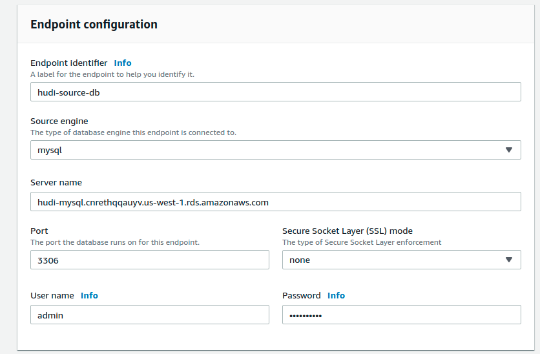Click the masked Password input field
540x354 pixels.
click(x=401, y=315)
